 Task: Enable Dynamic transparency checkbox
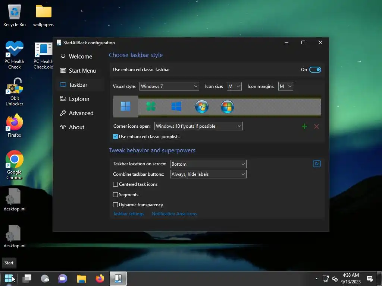116,205
